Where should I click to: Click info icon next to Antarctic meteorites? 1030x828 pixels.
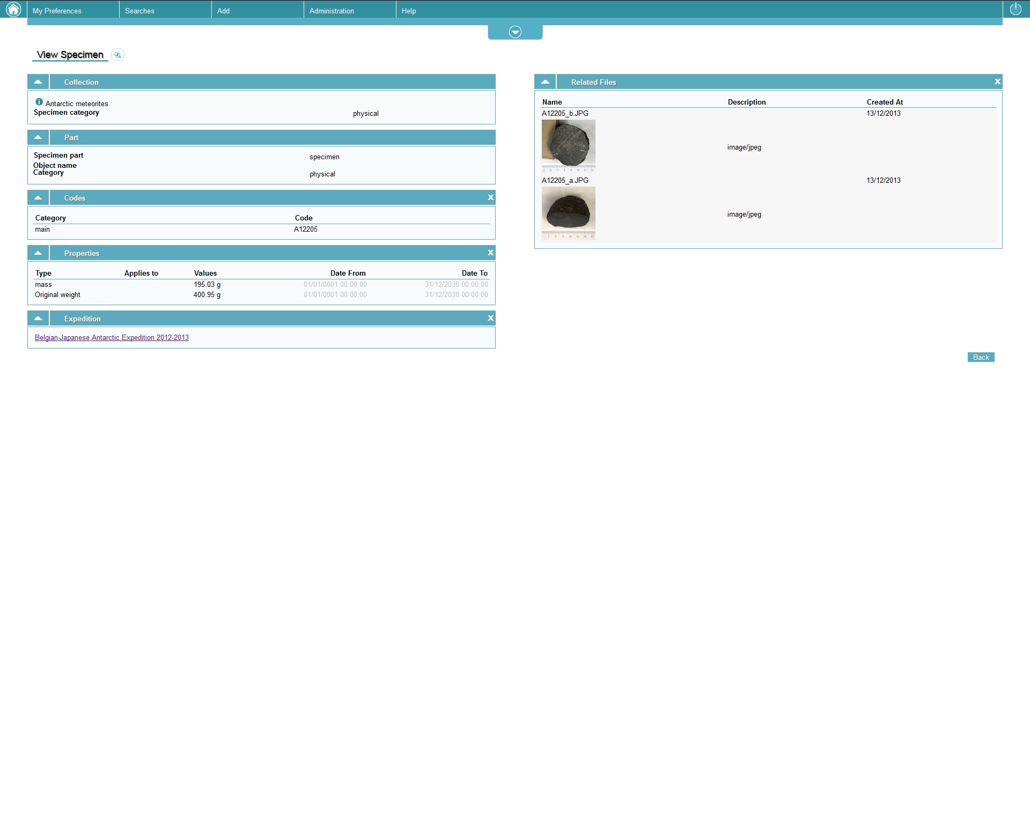coord(39,102)
